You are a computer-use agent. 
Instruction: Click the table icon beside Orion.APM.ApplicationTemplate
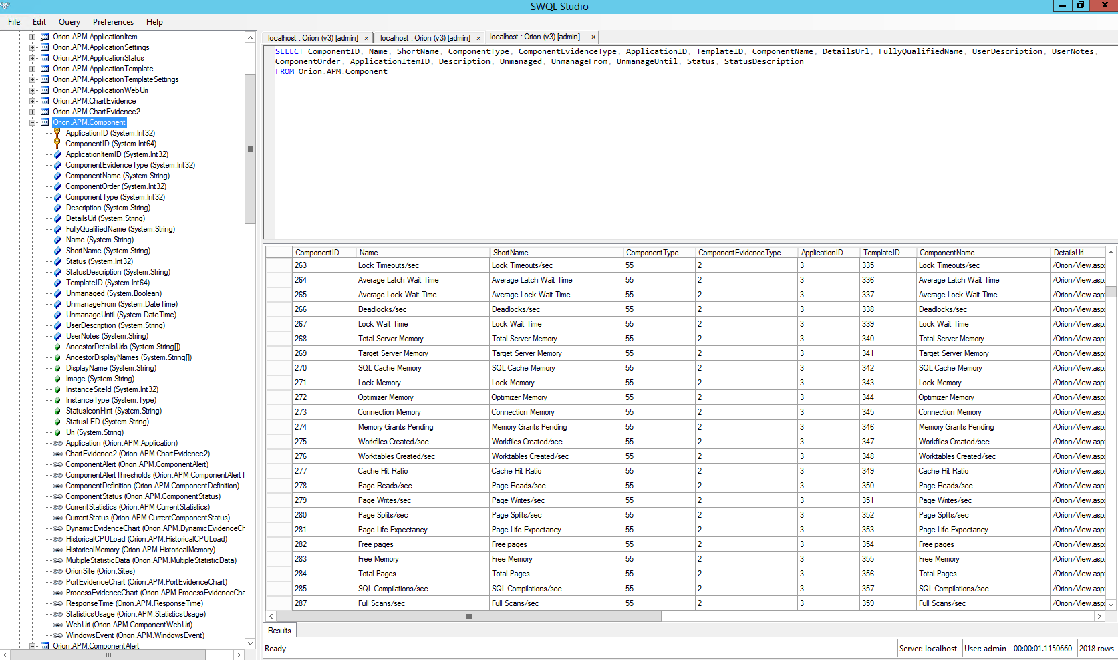click(45, 69)
